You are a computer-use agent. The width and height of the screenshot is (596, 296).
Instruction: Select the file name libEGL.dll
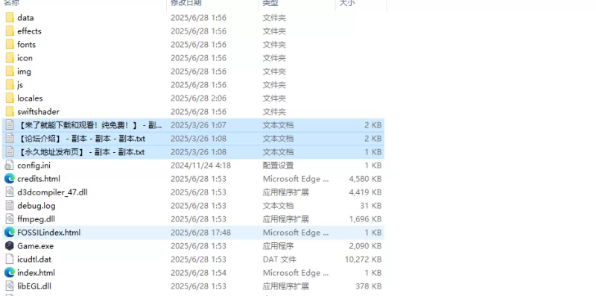tap(34, 286)
